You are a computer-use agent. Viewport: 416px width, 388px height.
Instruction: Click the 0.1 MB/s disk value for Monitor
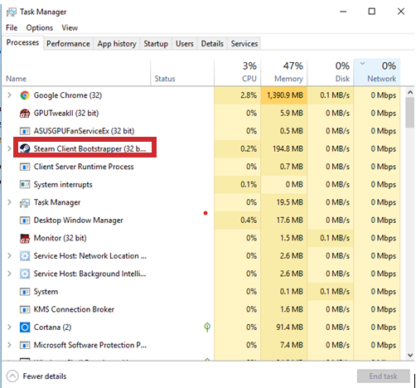(x=335, y=238)
